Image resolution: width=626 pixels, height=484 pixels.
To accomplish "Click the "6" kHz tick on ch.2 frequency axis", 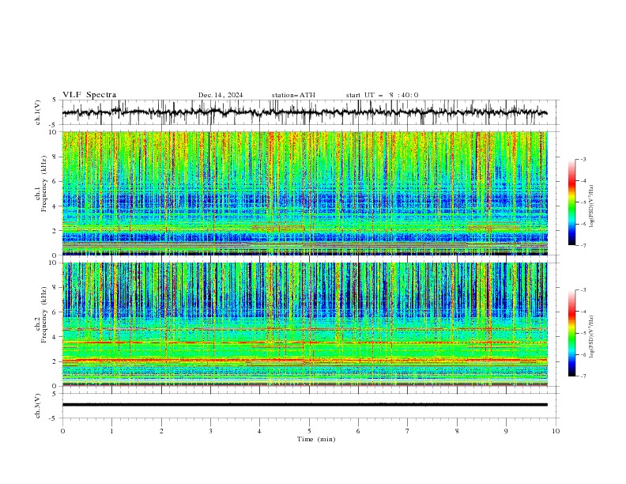I will click(56, 312).
